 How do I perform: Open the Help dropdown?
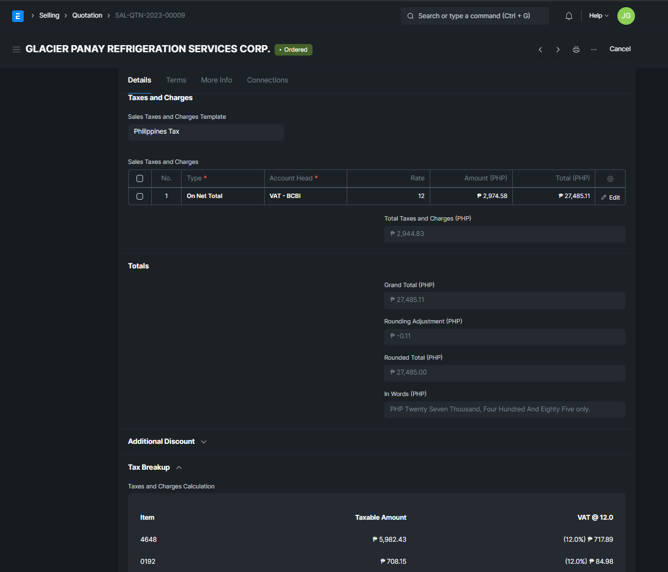point(599,16)
